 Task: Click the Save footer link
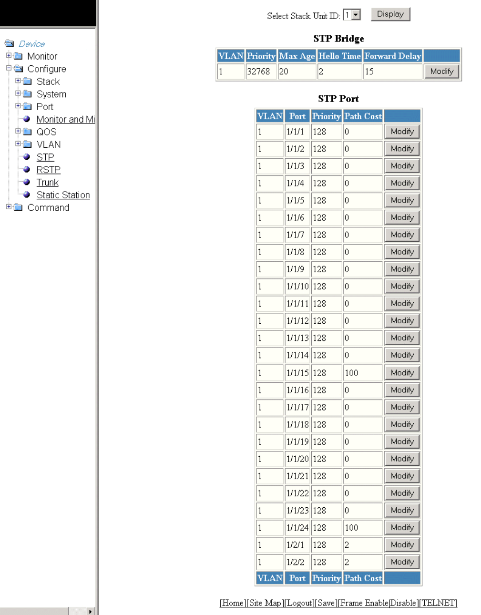[326, 603]
